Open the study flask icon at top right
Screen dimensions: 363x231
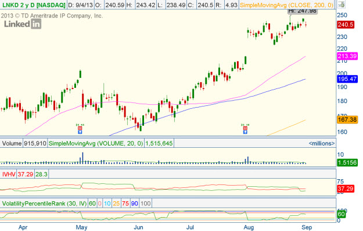[x=341, y=4]
